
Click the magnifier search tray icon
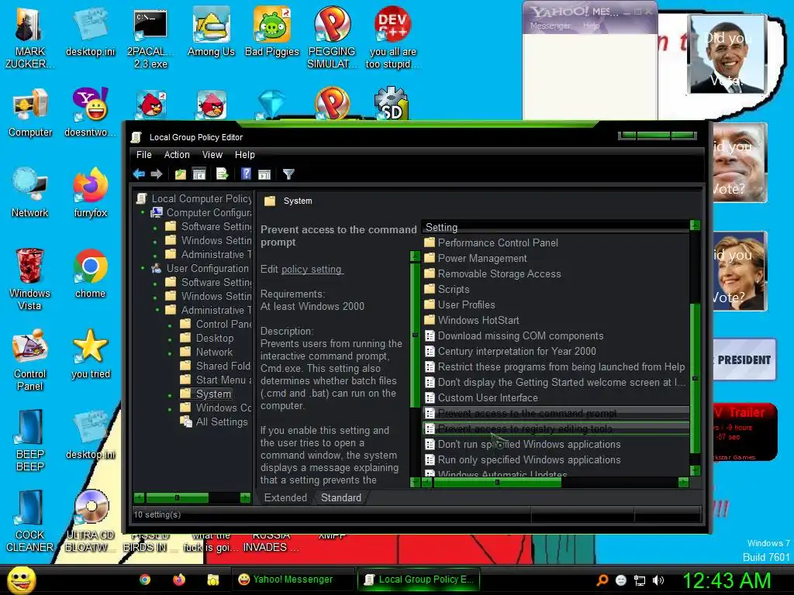(602, 580)
